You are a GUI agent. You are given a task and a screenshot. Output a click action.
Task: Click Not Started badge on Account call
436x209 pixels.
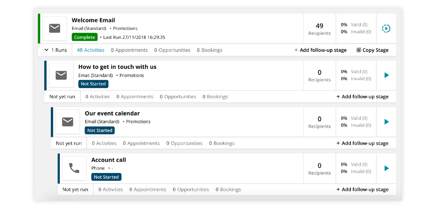106,177
